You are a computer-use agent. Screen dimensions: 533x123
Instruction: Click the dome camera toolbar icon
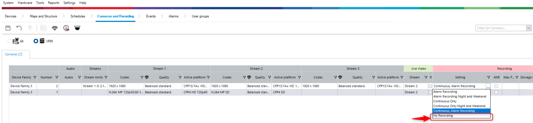(77, 28)
